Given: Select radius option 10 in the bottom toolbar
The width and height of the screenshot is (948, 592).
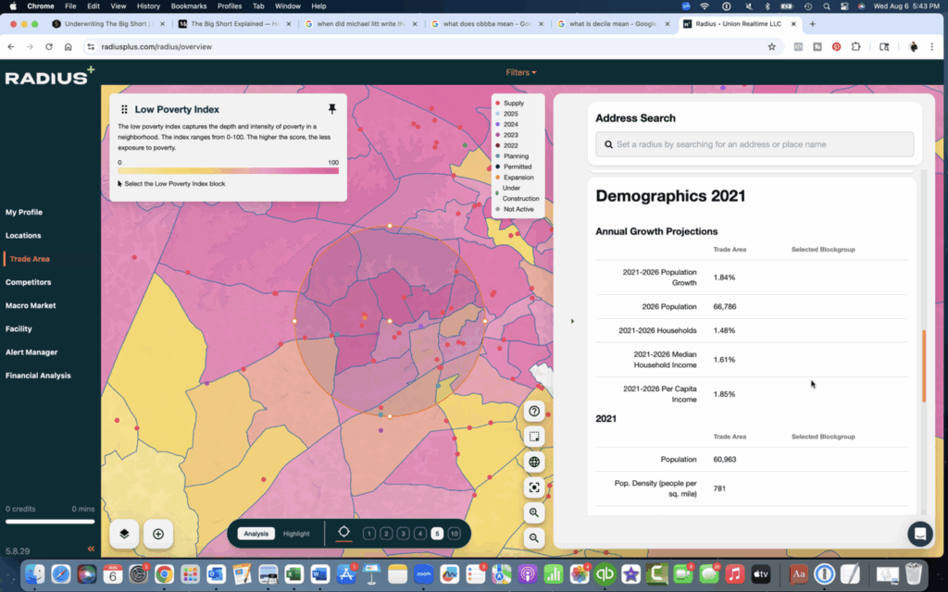Looking at the screenshot, I should tap(453, 533).
